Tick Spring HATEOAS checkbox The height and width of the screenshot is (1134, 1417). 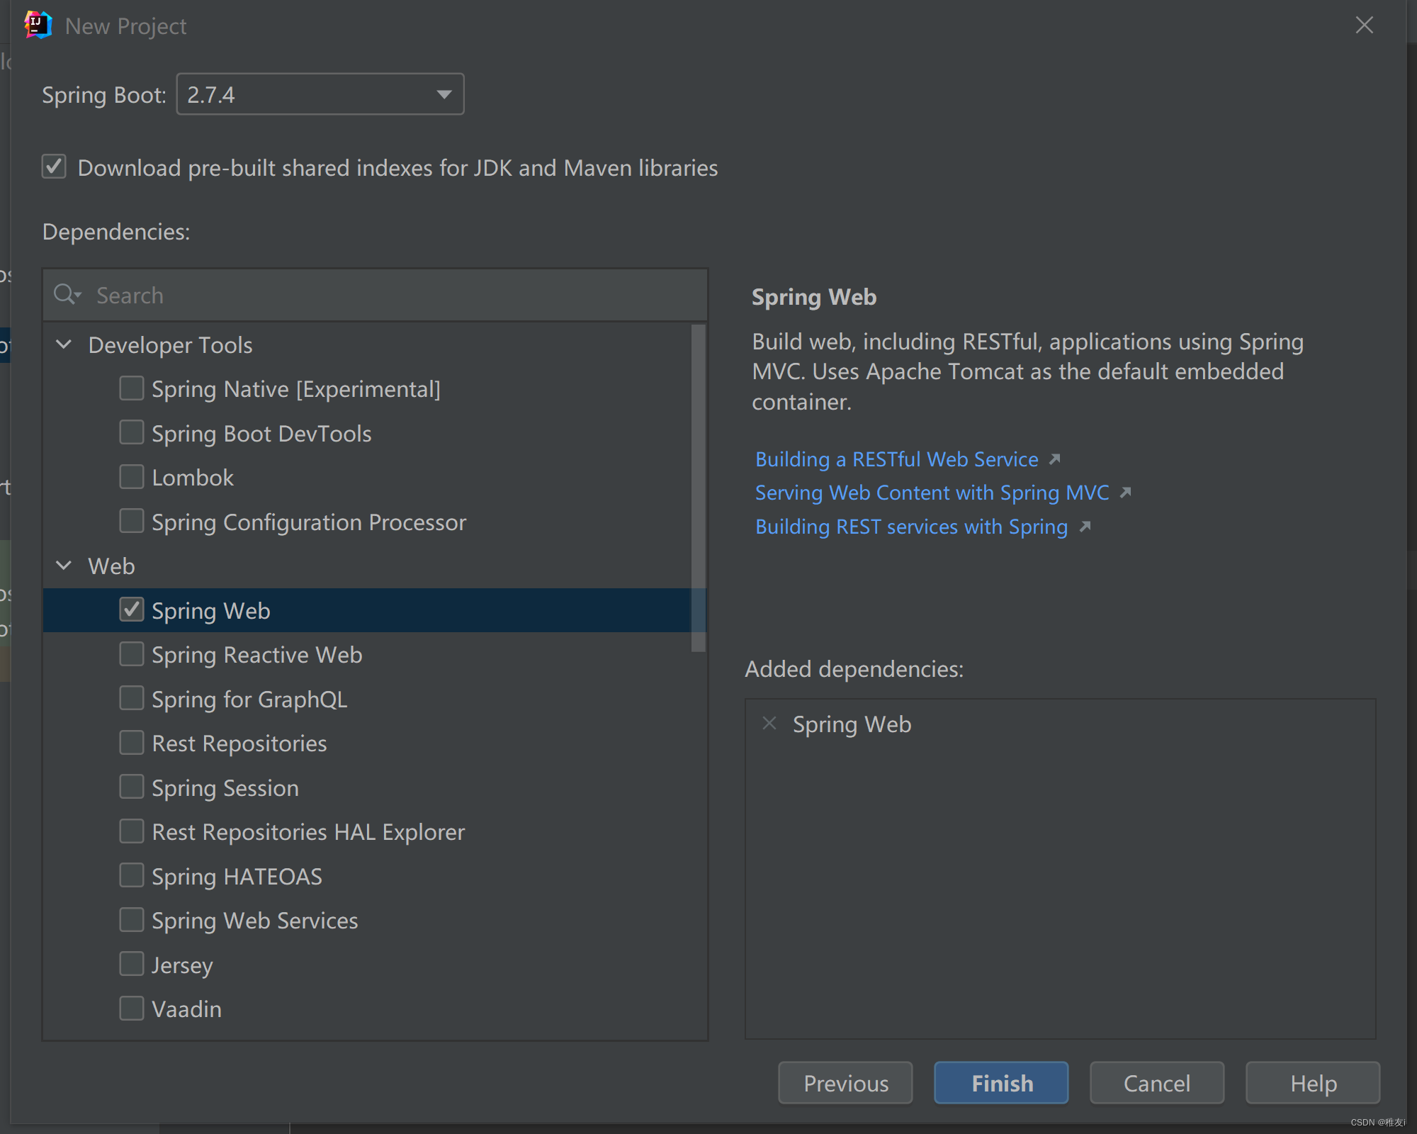(132, 875)
